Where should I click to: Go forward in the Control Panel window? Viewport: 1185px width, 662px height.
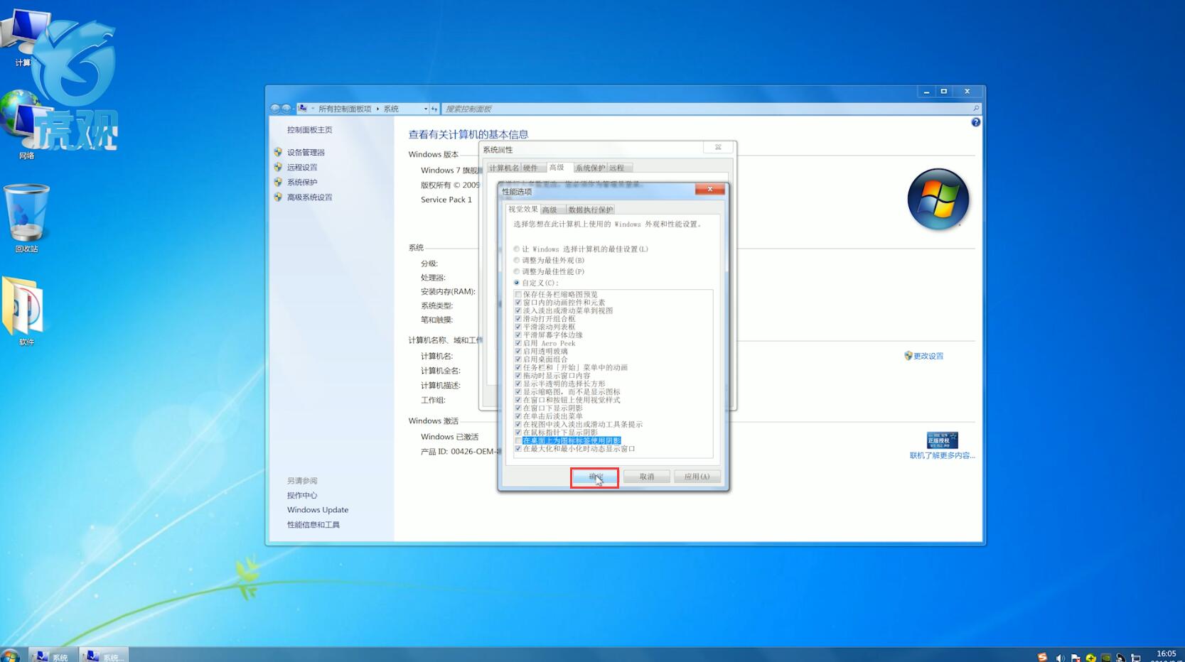(x=286, y=109)
